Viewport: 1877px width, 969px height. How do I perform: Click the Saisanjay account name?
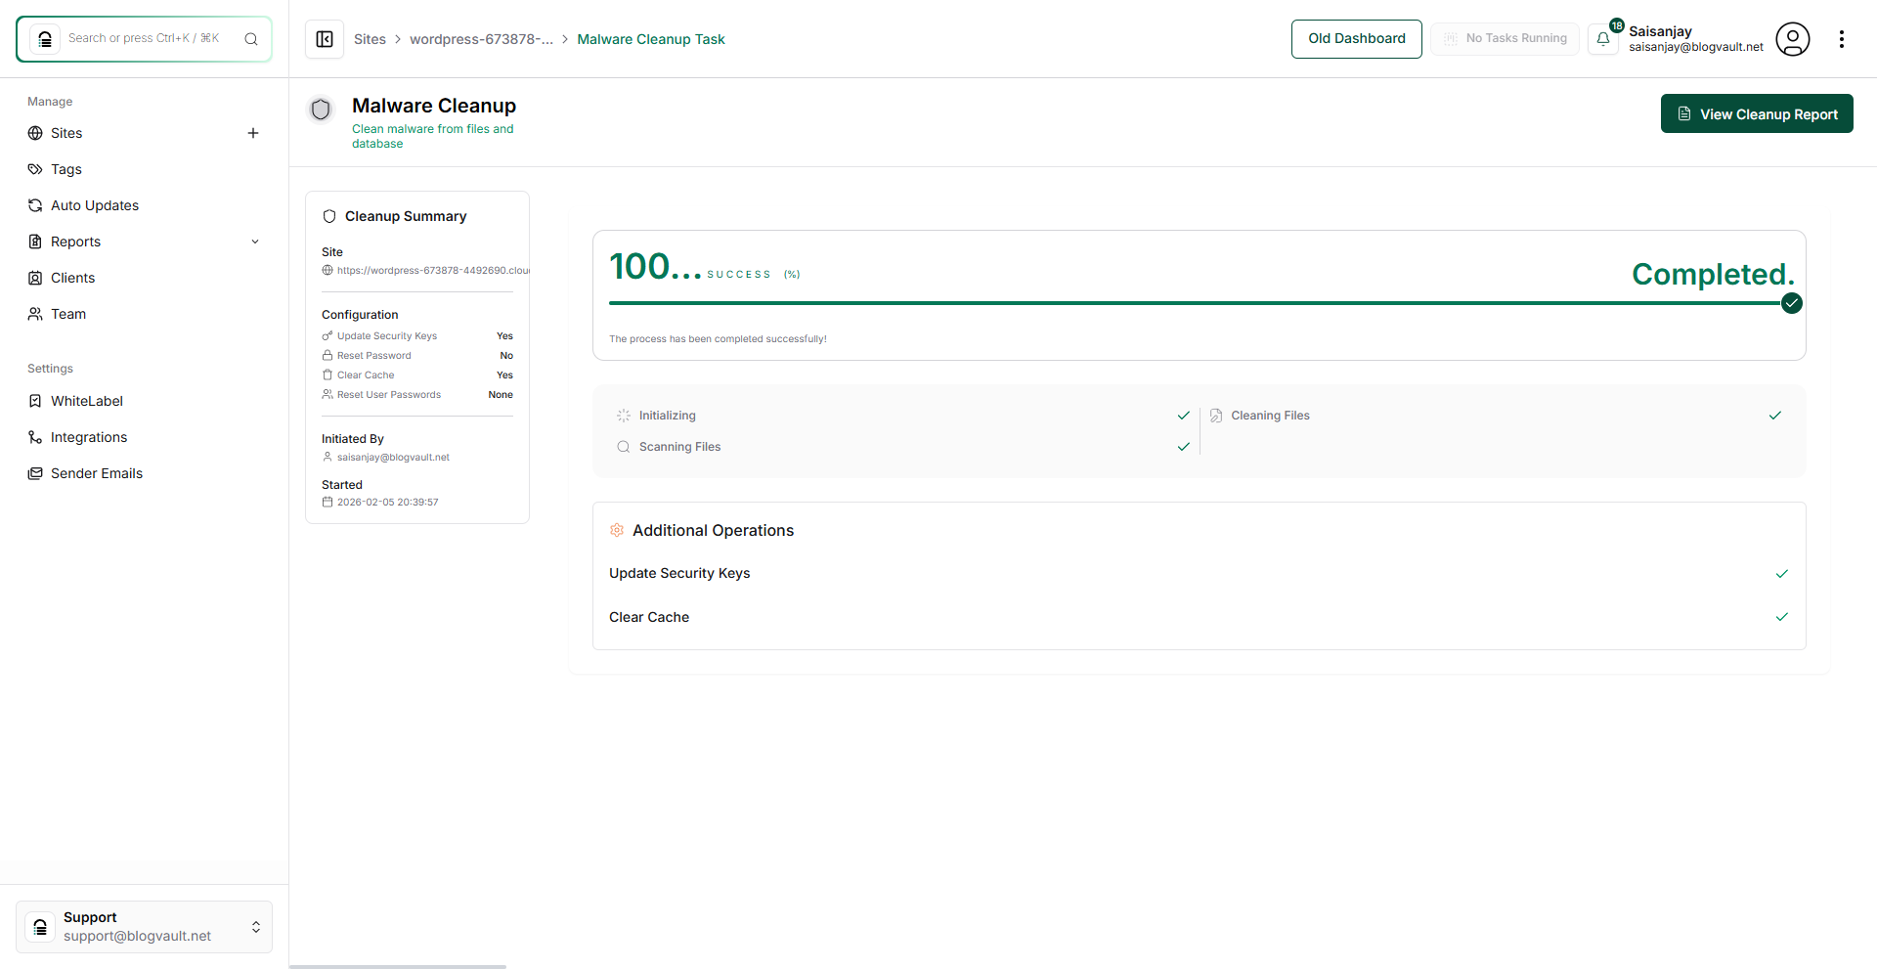click(x=1660, y=31)
